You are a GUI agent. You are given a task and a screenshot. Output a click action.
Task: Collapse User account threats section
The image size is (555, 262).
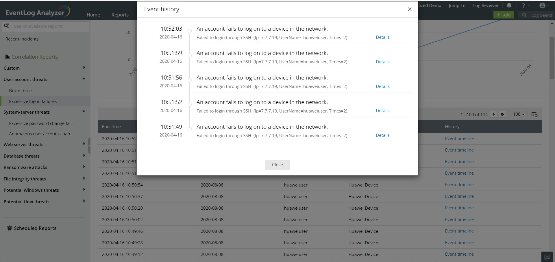pyautogui.click(x=84, y=79)
